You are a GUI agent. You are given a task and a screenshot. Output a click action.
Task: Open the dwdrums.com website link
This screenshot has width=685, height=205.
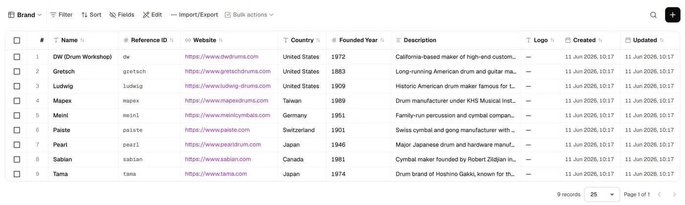pyautogui.click(x=222, y=57)
